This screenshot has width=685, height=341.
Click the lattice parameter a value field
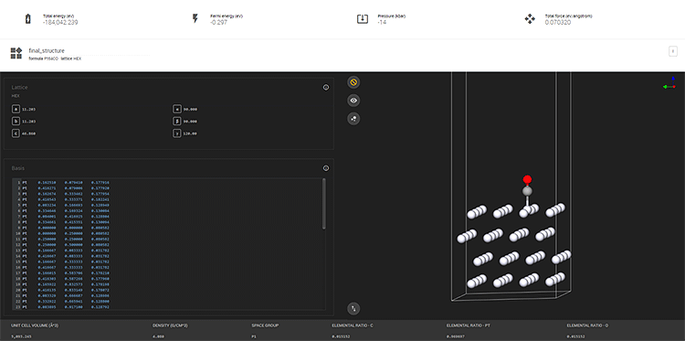pos(29,110)
